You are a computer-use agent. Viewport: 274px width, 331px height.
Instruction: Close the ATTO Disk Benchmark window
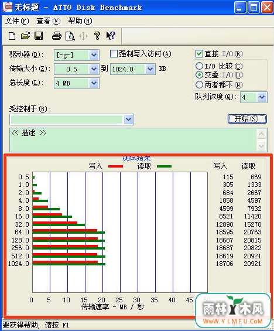pyautogui.click(x=267, y=8)
